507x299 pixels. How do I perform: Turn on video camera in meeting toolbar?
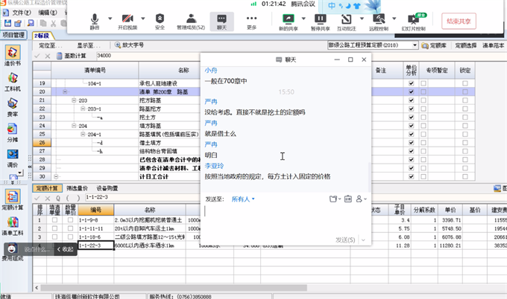coord(127,20)
